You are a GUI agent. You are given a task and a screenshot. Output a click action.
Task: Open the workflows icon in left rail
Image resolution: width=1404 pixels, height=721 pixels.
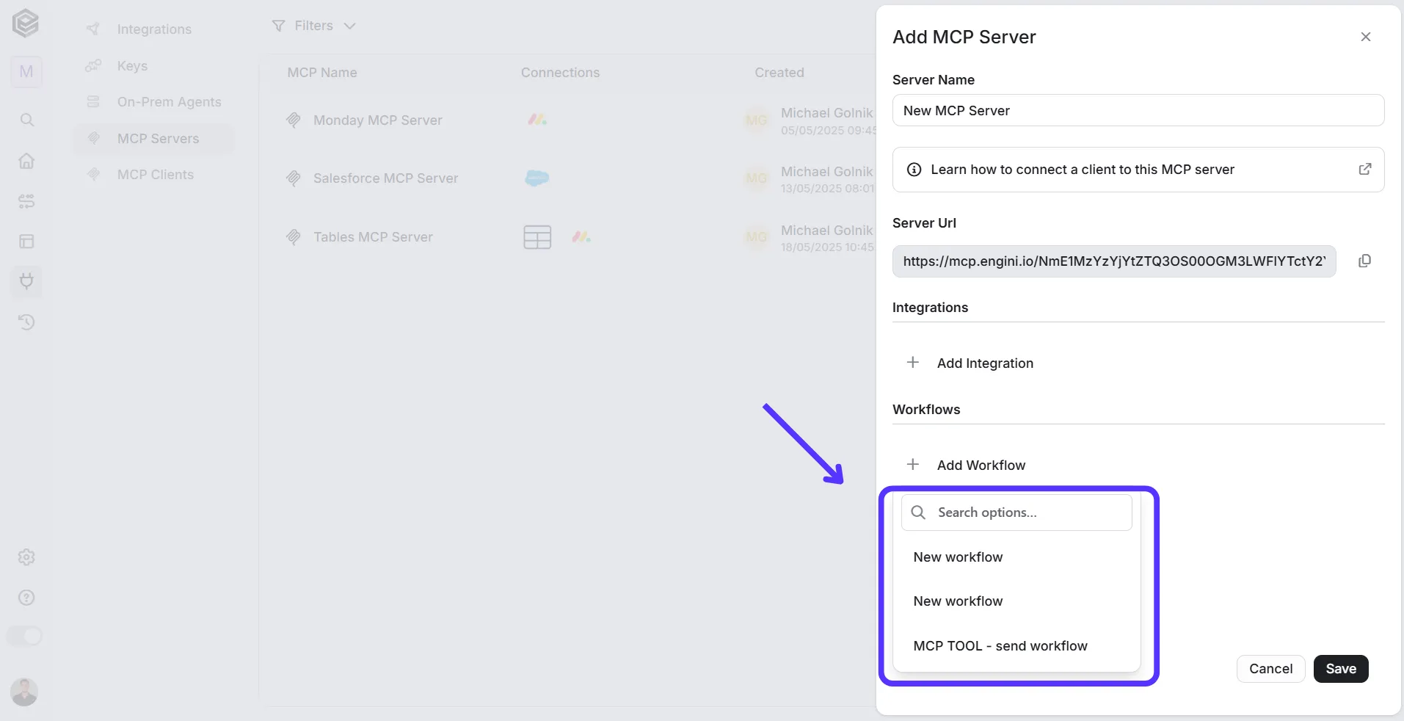[26, 201]
